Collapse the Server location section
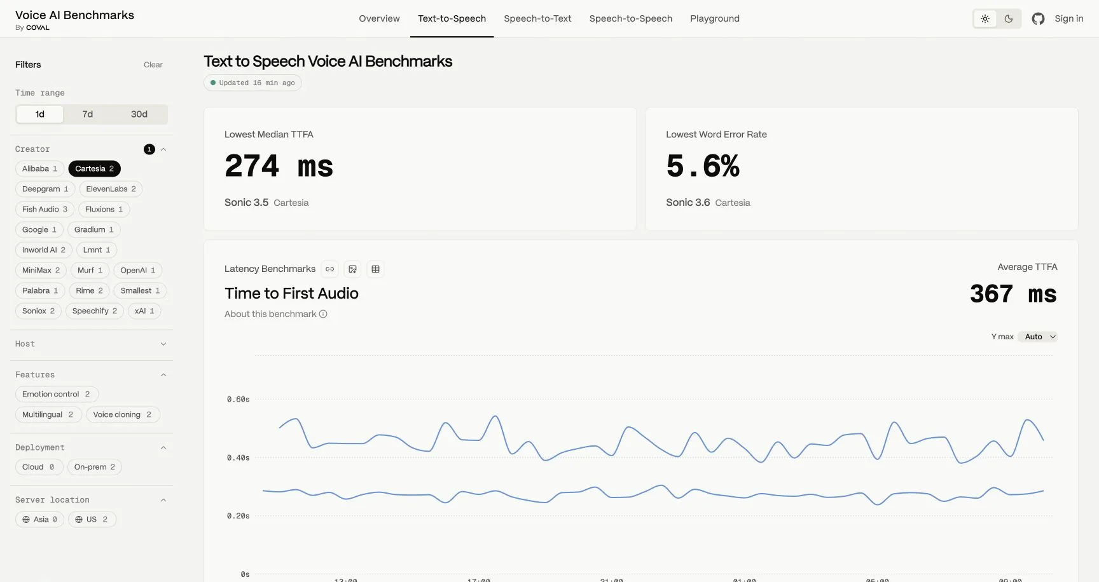The image size is (1099, 582). 163,500
